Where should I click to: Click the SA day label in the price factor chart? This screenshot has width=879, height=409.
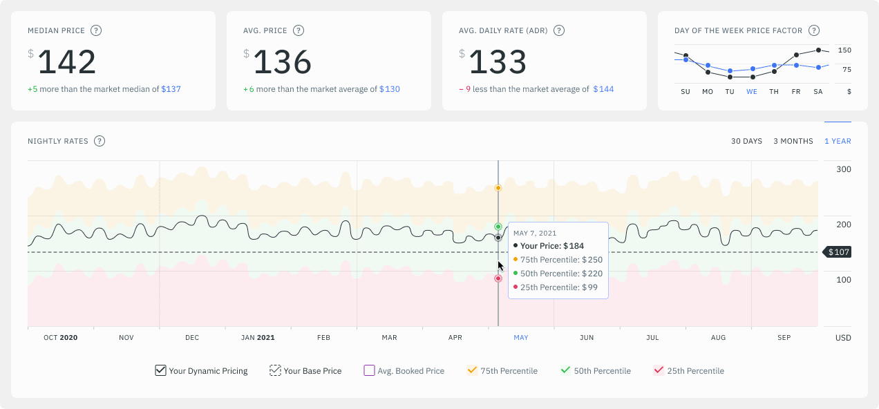coord(818,92)
